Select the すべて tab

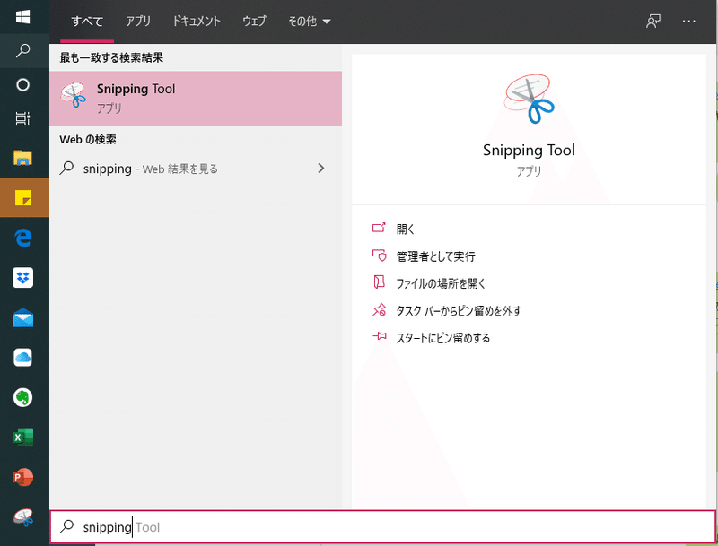click(x=86, y=21)
